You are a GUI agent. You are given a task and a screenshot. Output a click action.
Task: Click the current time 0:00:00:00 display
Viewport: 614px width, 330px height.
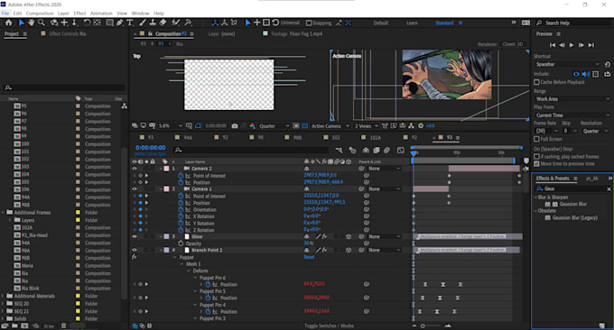[x=151, y=148]
